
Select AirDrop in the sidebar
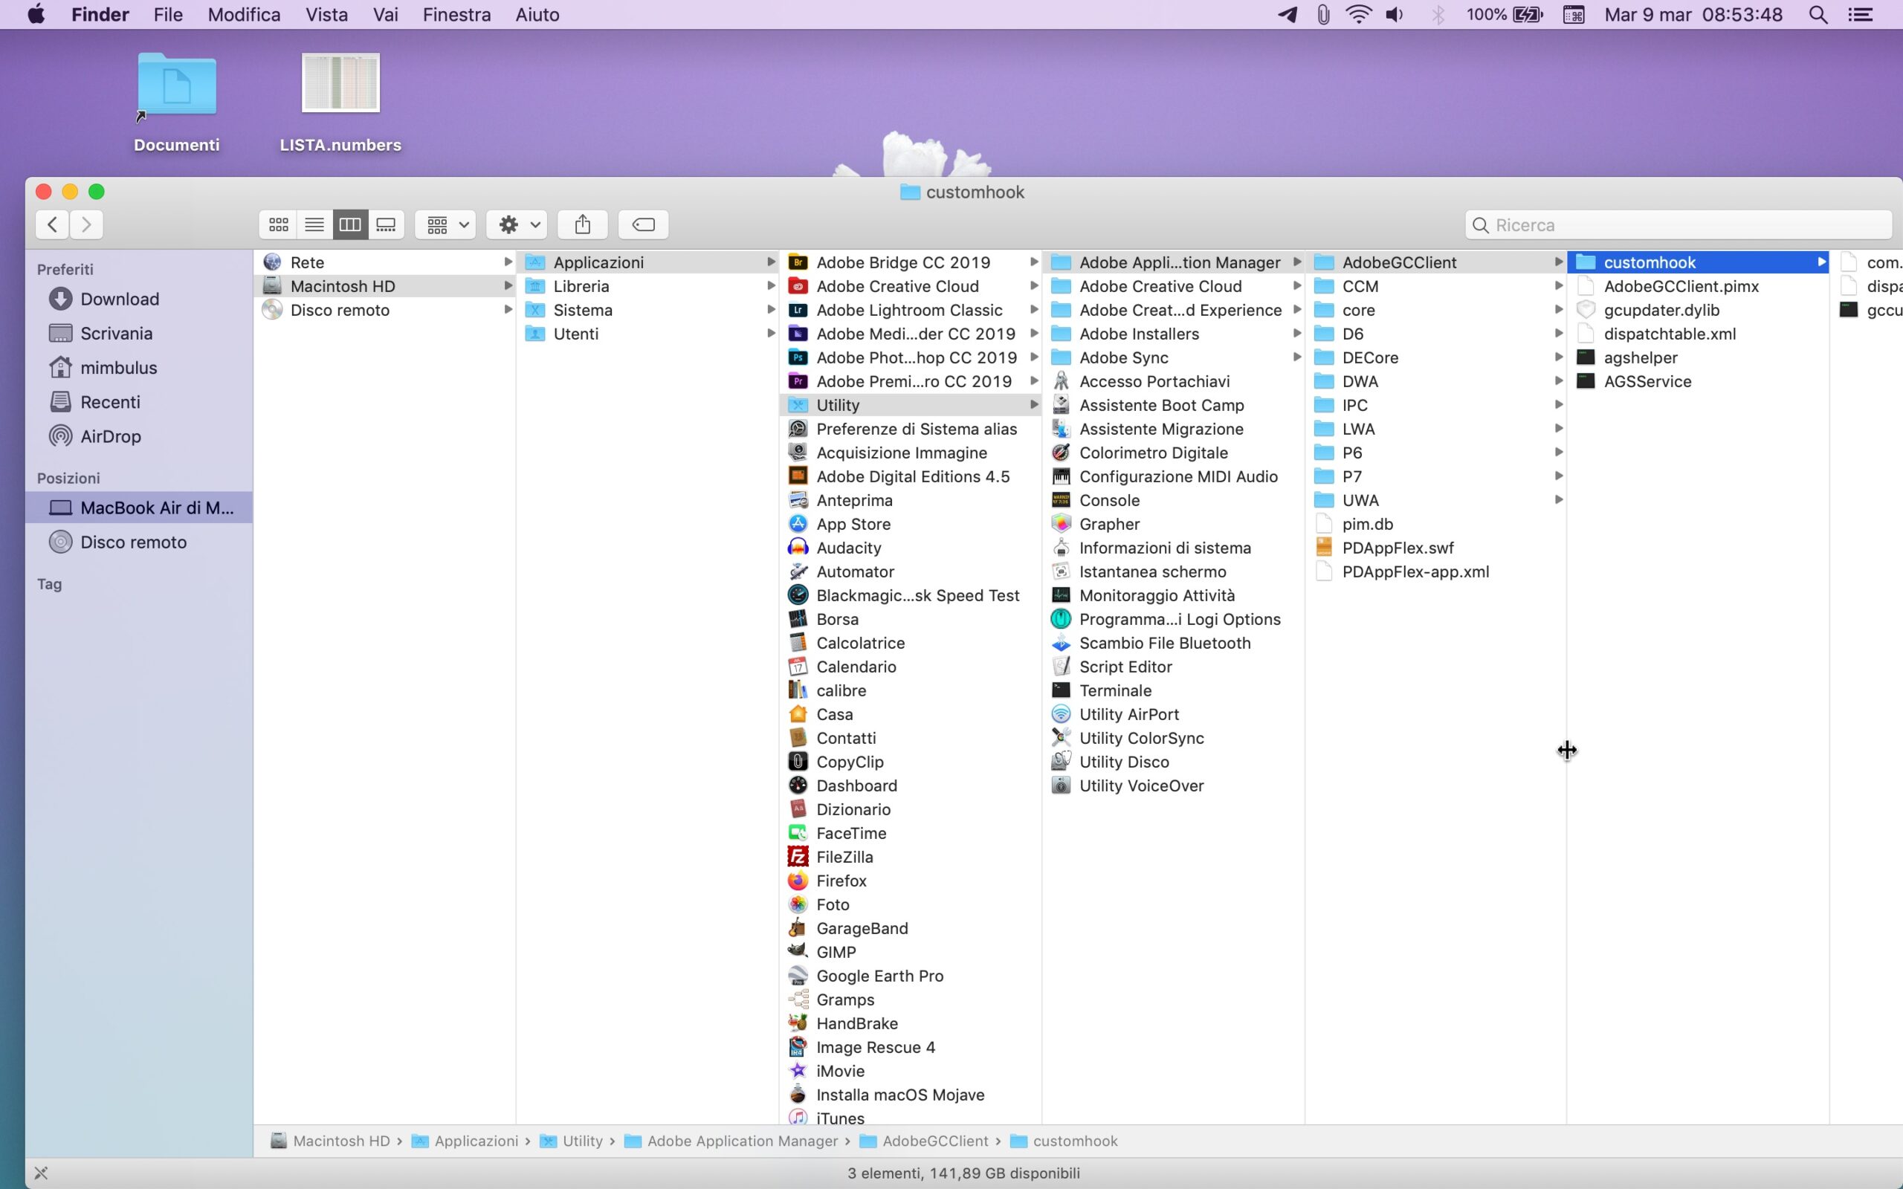click(110, 436)
